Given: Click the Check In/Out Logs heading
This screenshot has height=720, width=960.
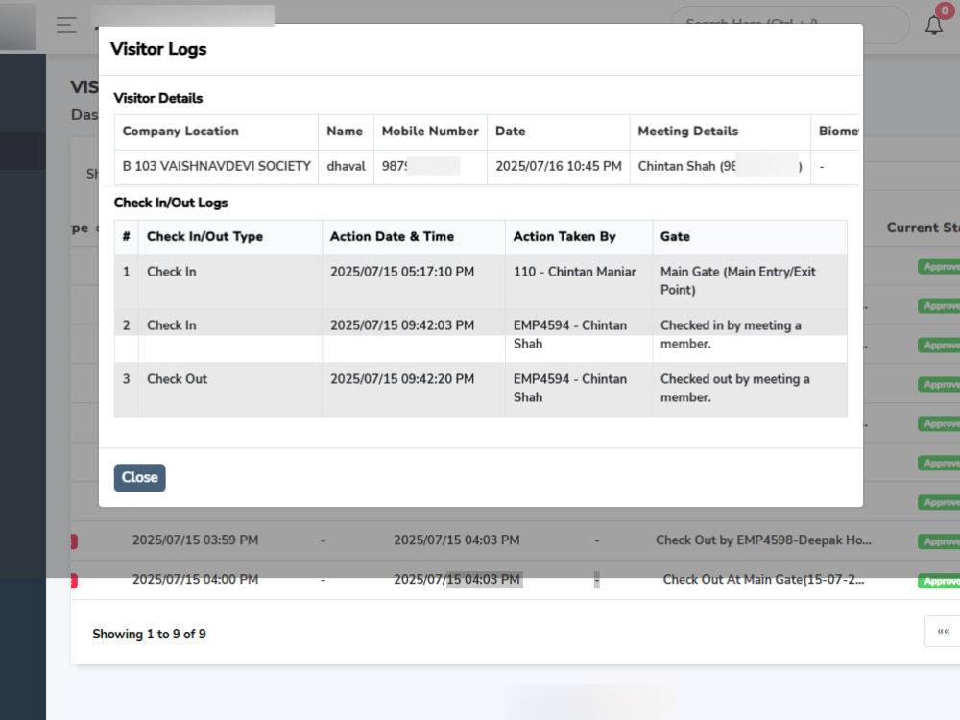Looking at the screenshot, I should tap(171, 203).
